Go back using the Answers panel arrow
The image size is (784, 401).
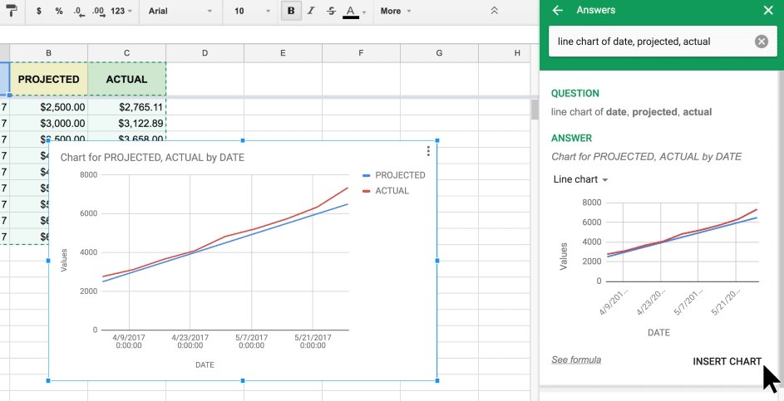tap(558, 11)
